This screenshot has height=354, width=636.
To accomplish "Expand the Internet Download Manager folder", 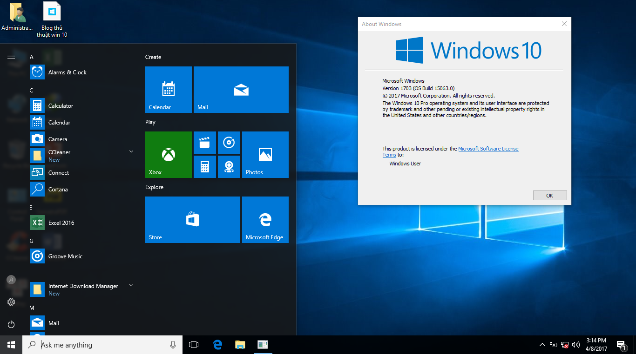I will [131, 286].
